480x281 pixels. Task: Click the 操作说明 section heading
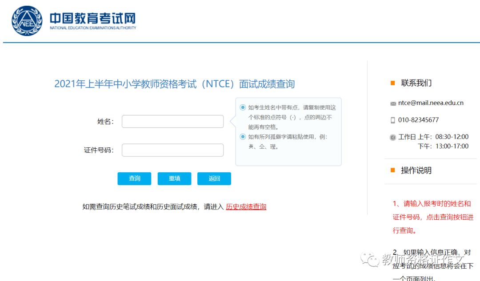point(416,170)
